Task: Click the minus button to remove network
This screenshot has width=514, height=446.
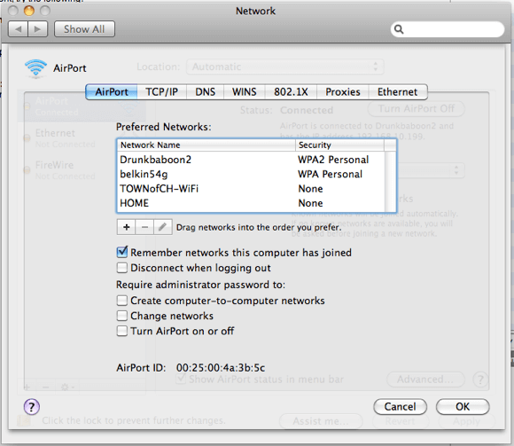Action: click(144, 227)
